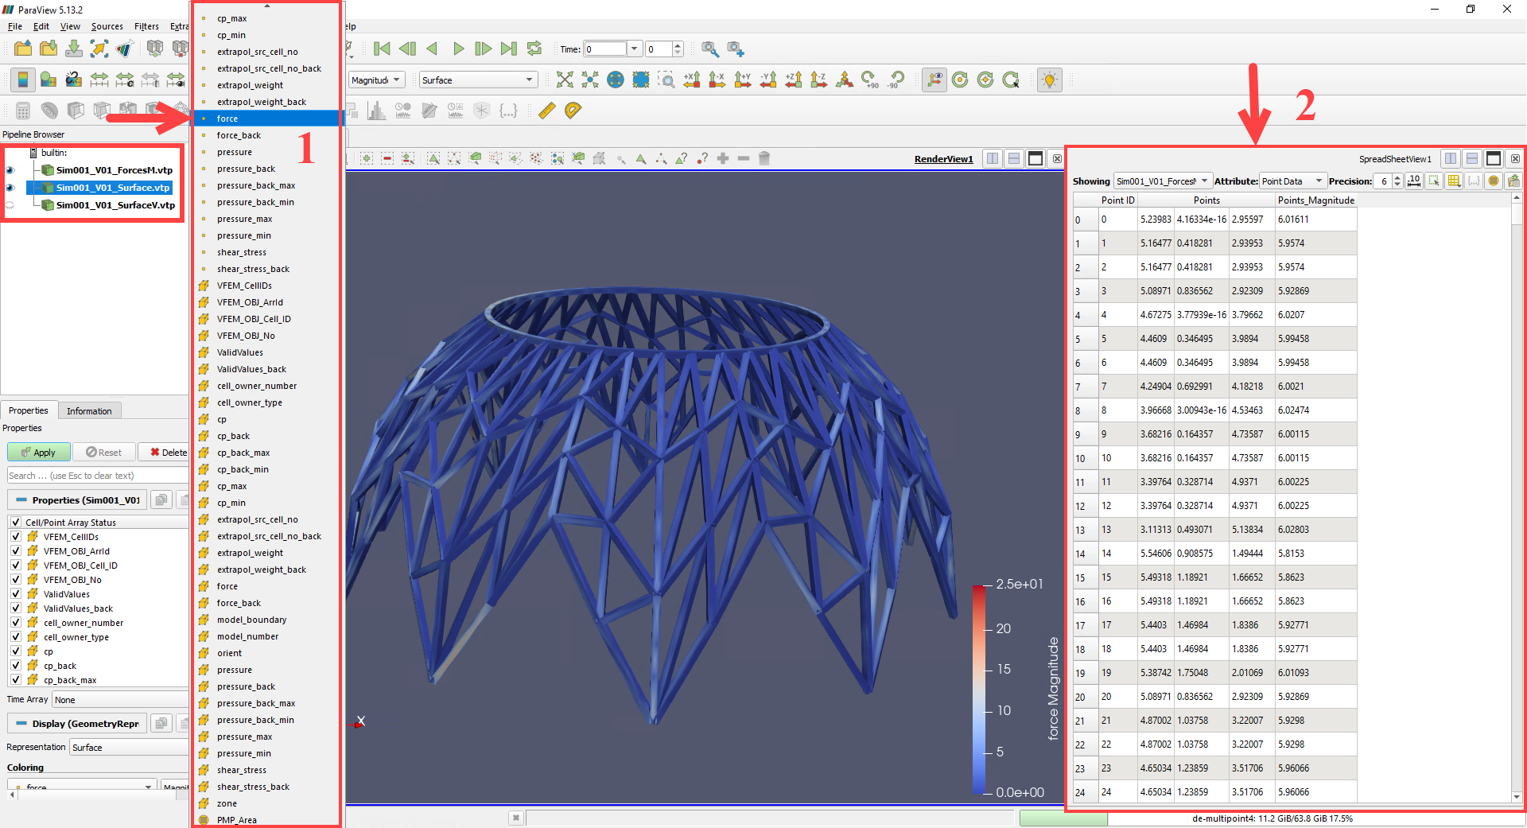Activate the Zoom to Box tool
Image resolution: width=1527 pixels, height=828 pixels.
(x=666, y=80)
